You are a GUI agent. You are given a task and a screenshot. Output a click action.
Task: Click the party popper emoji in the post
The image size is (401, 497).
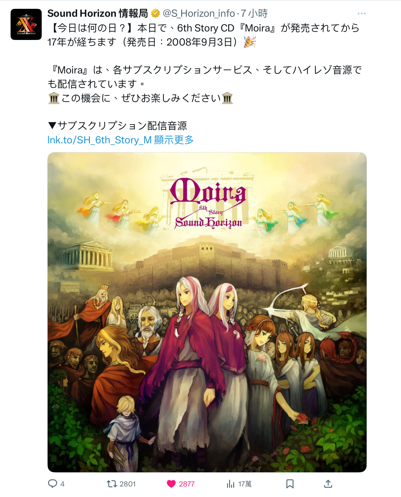coord(250,42)
